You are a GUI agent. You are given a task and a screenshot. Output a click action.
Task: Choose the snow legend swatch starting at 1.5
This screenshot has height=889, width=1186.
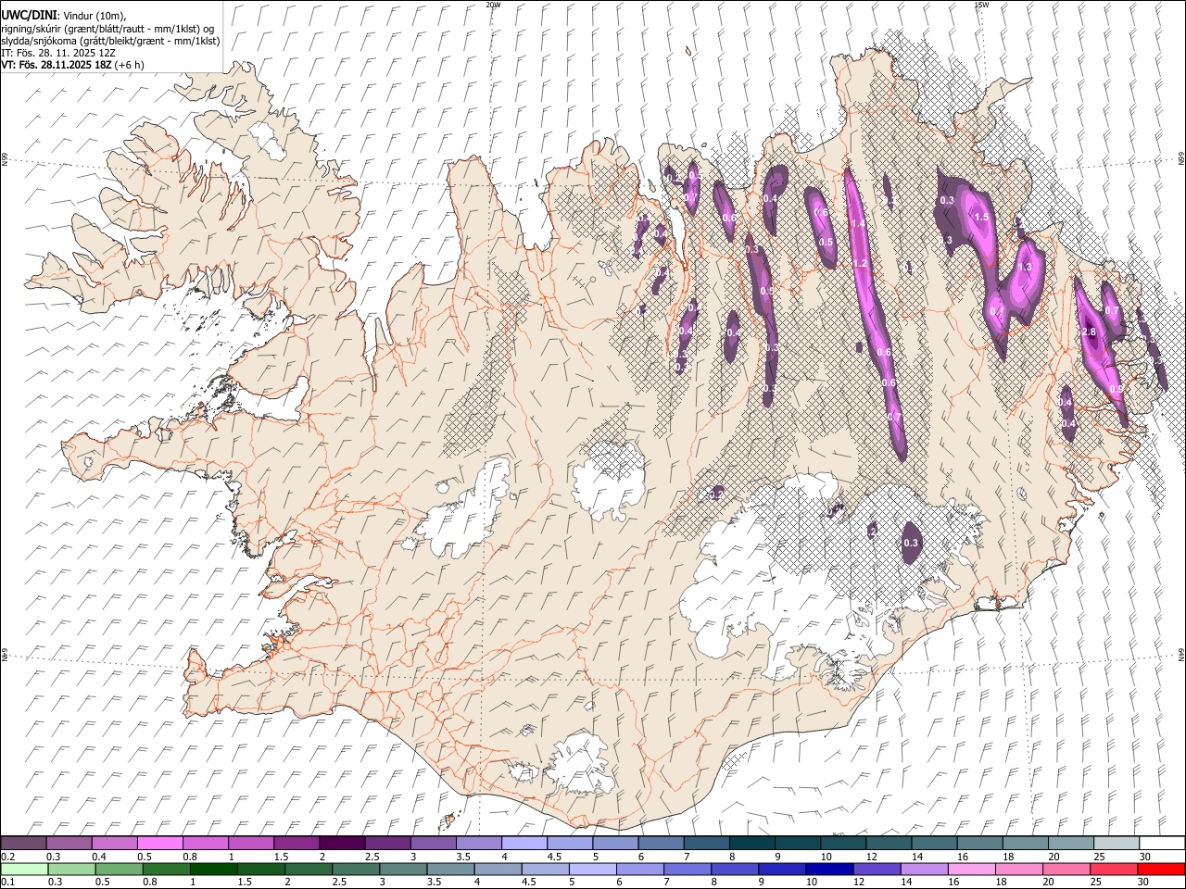click(296, 843)
